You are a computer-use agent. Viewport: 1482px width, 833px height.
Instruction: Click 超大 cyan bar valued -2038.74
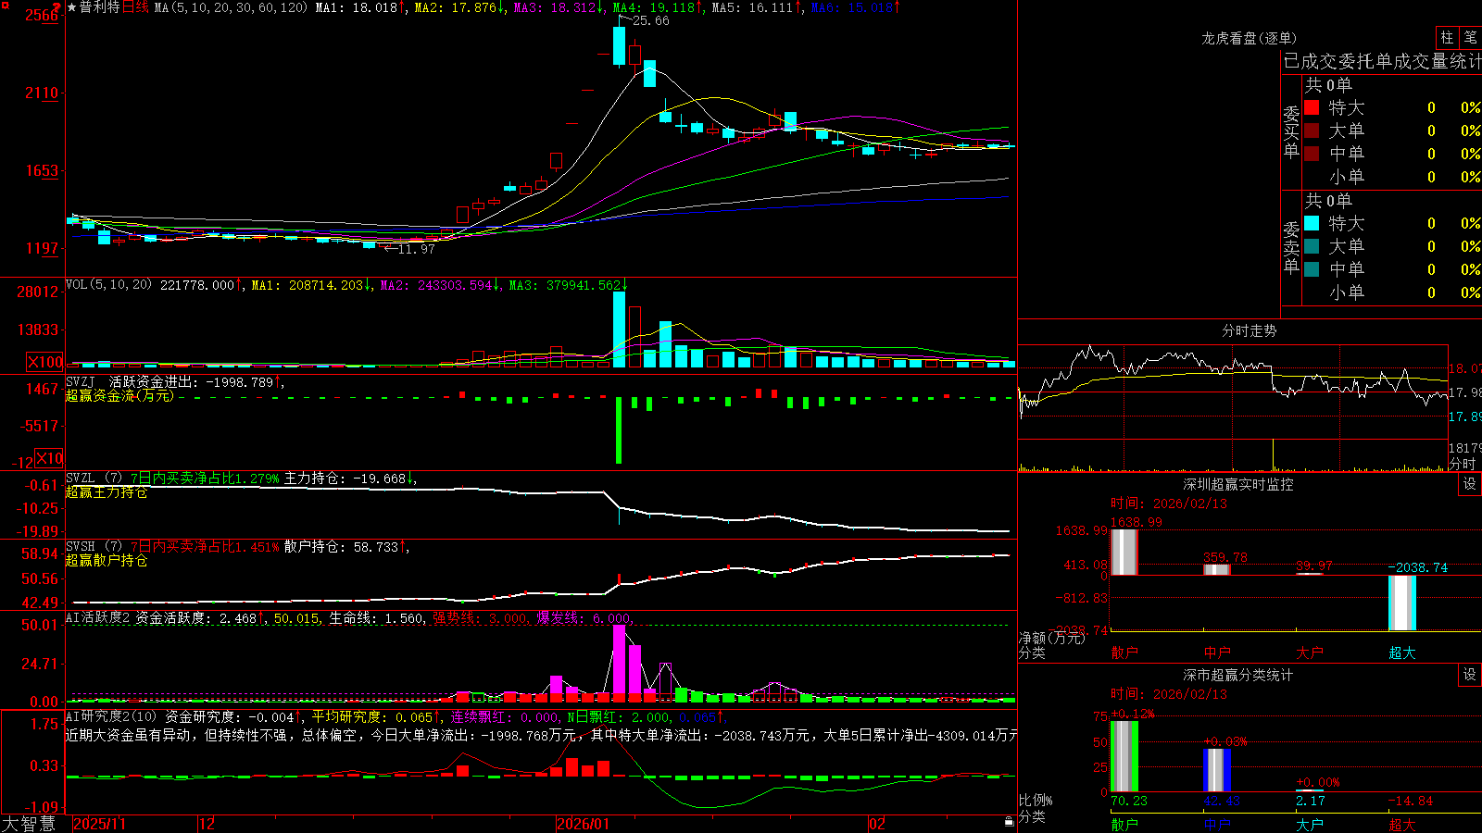tap(1402, 603)
